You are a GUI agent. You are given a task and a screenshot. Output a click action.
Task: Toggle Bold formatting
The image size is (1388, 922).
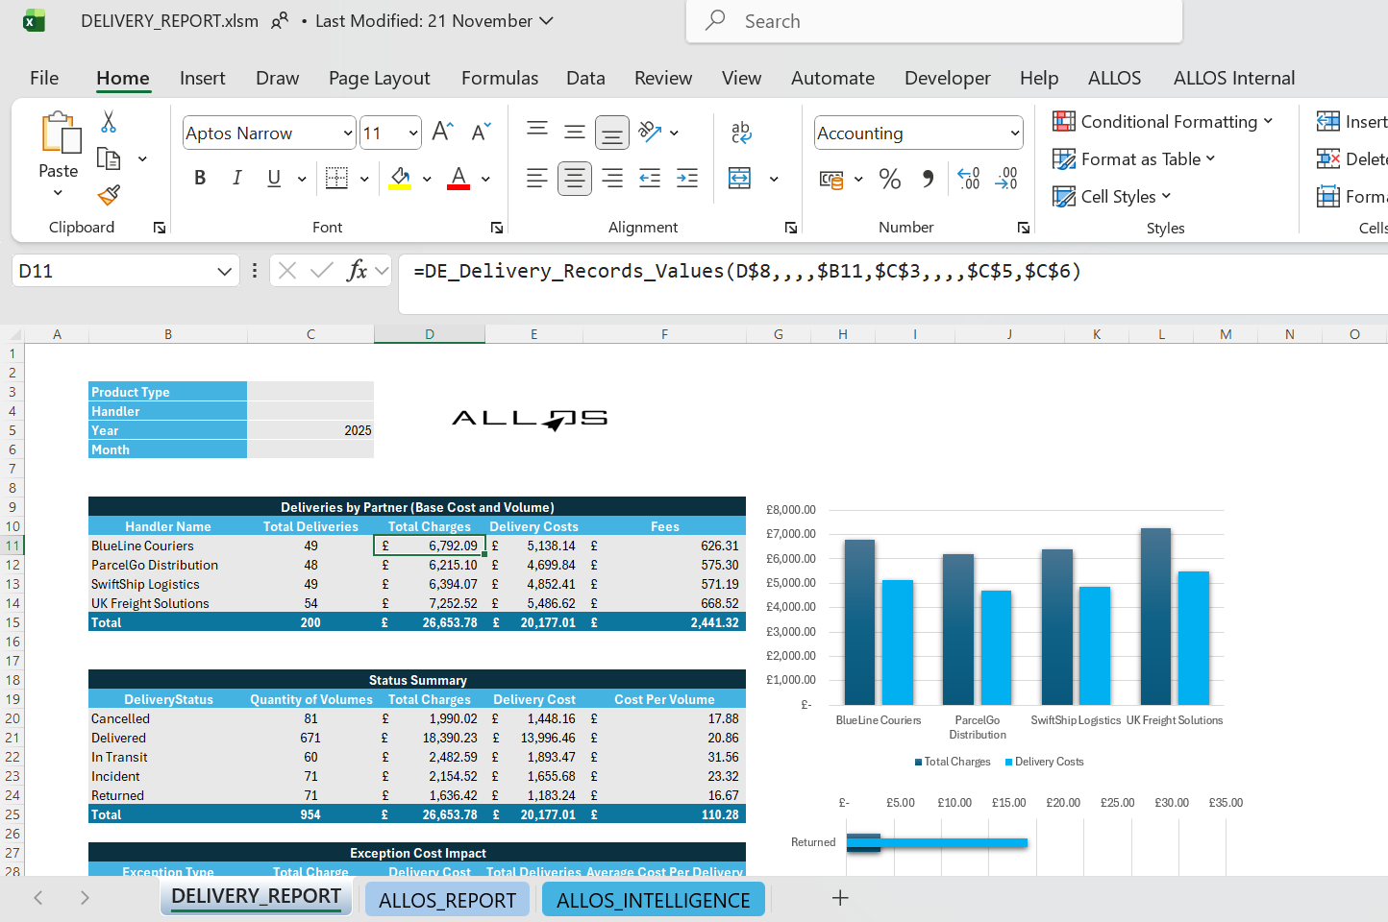(x=200, y=178)
